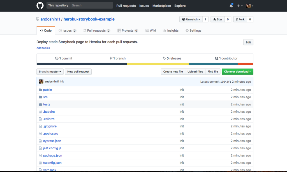Viewport: 287px width, 172px height.
Task: Open the tests folder
Action: (x=47, y=104)
